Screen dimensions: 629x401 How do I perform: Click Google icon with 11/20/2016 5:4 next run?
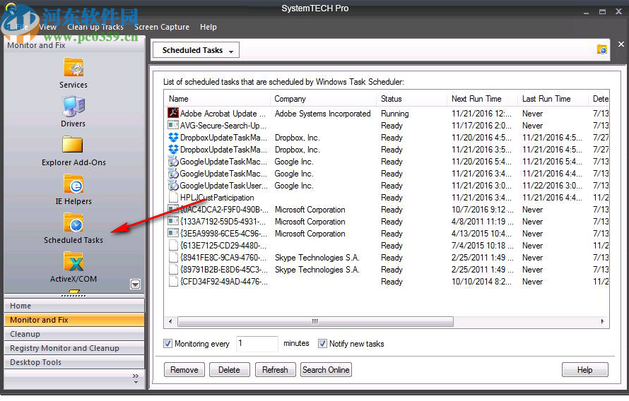pyautogui.click(x=173, y=162)
